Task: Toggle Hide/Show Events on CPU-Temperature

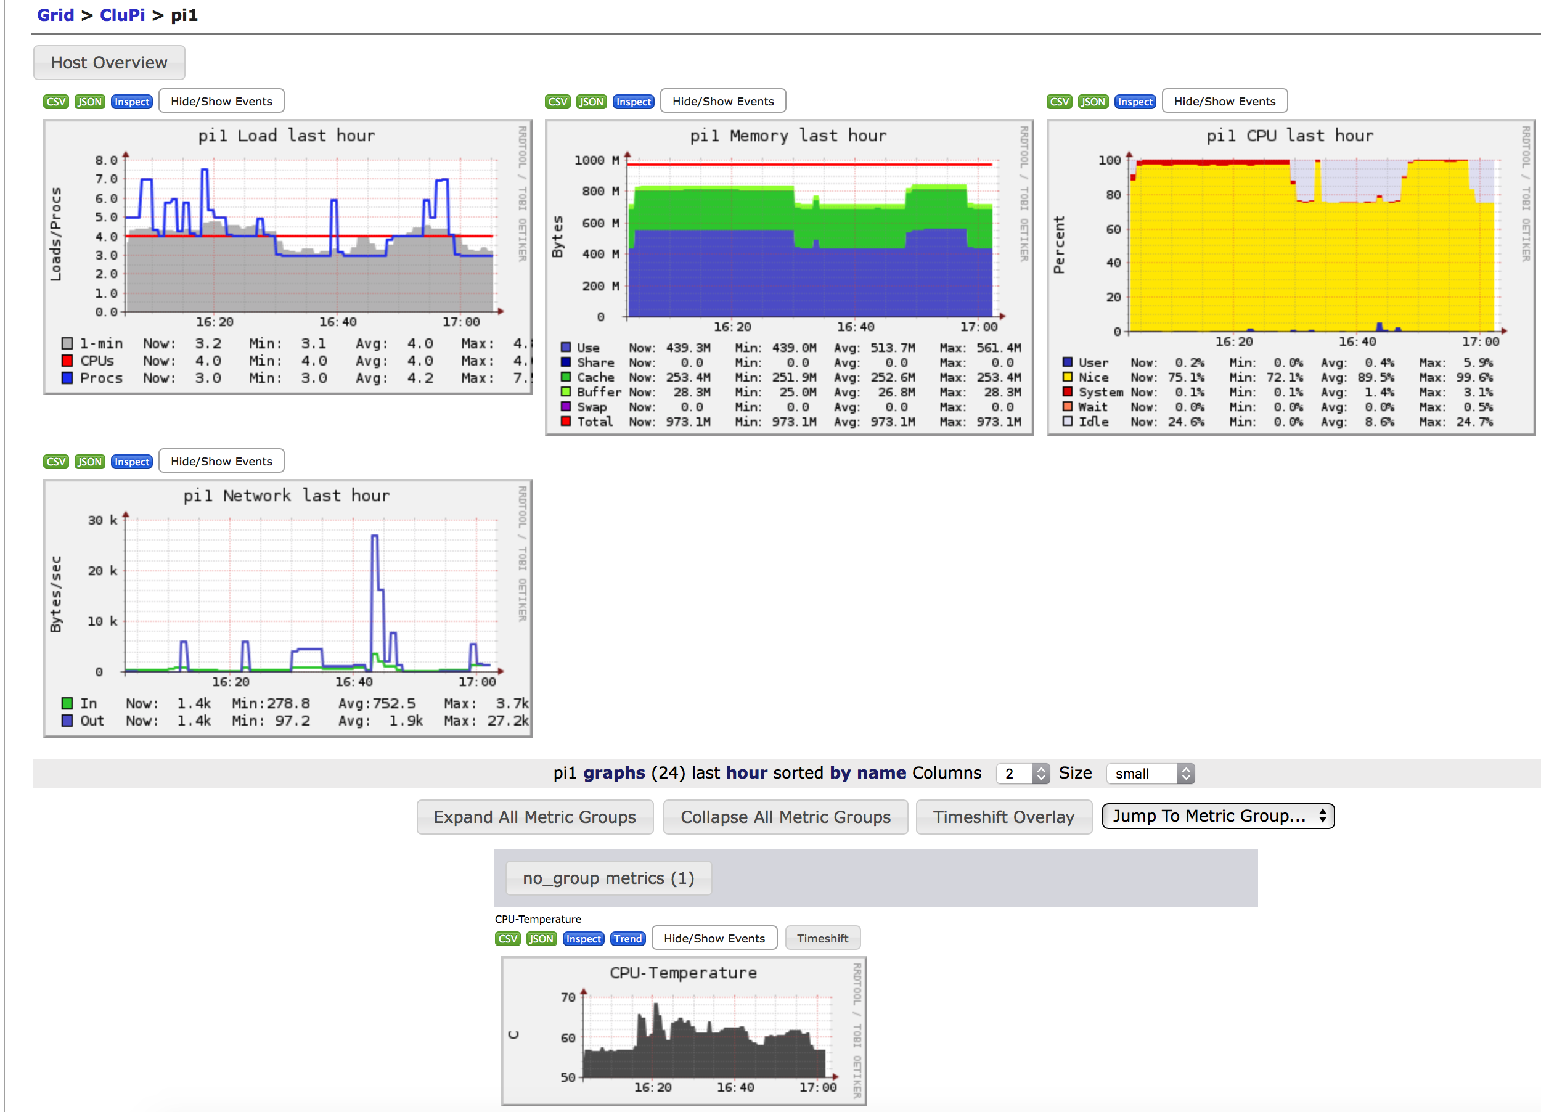Action: pos(714,938)
